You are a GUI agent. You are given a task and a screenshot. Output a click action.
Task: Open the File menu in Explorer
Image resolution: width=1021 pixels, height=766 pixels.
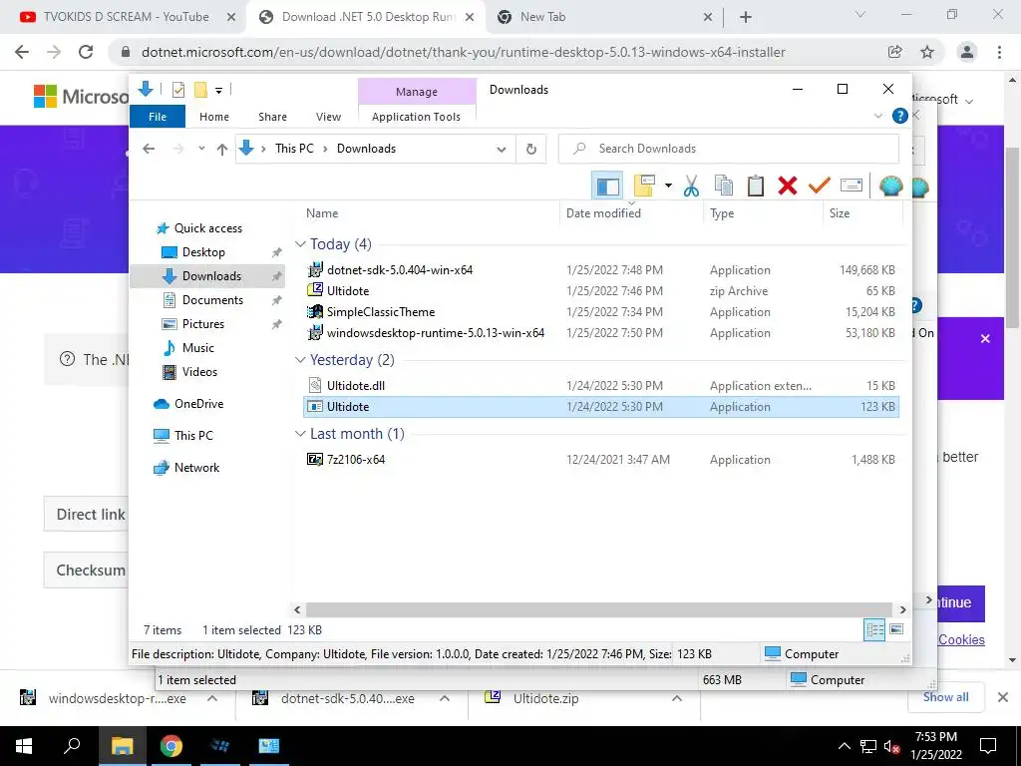(158, 117)
